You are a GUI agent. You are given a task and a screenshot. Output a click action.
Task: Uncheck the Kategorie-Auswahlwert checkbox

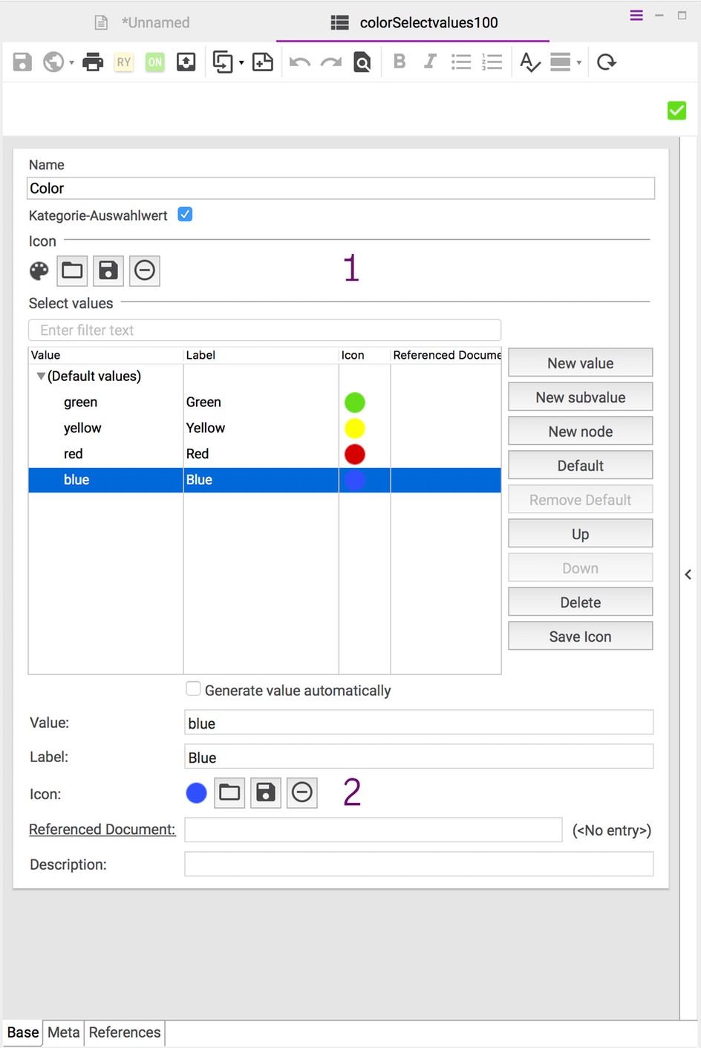point(185,215)
